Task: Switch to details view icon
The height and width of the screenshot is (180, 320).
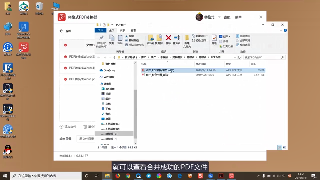Action: coord(280,147)
